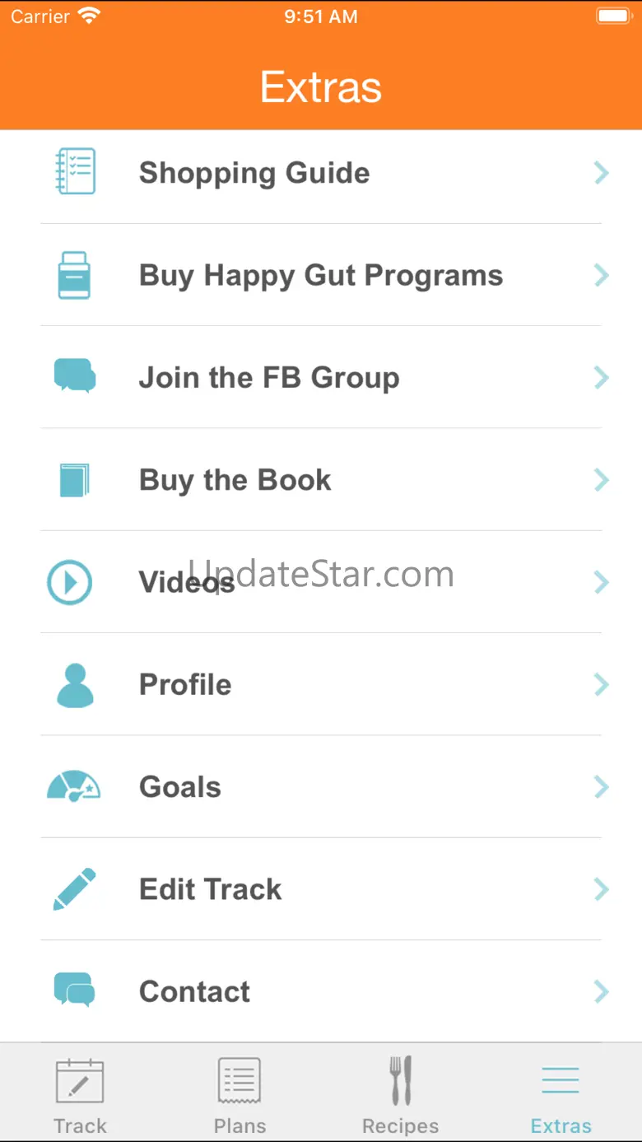Tap the supplement jar icon

click(x=74, y=275)
